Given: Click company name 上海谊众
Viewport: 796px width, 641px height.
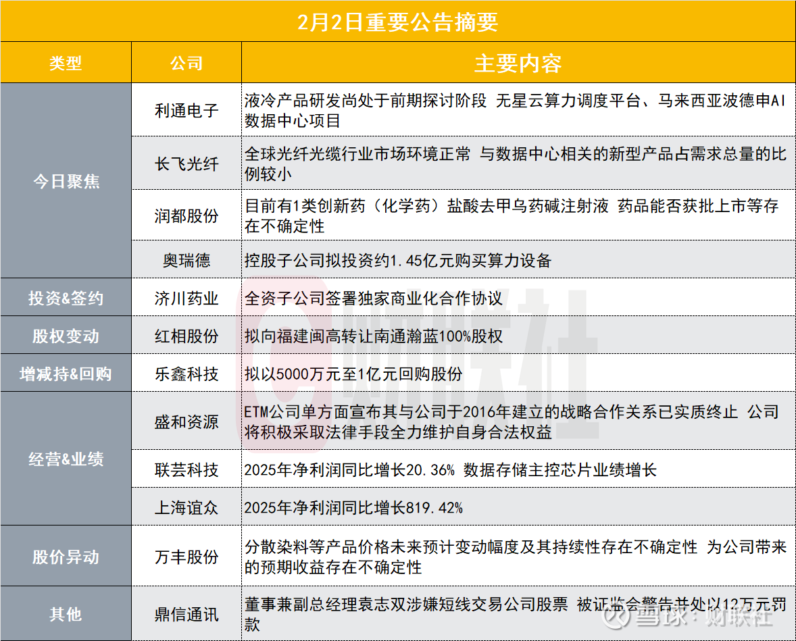Looking at the screenshot, I should tap(186, 507).
